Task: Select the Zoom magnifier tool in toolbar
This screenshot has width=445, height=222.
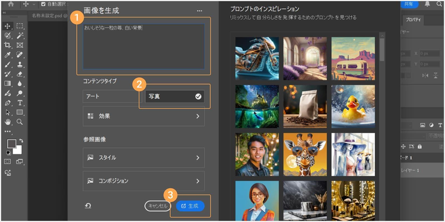Action: click(20, 122)
